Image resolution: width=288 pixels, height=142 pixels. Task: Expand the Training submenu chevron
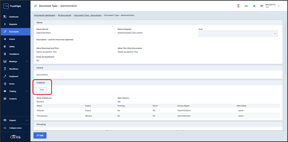point(27,91)
